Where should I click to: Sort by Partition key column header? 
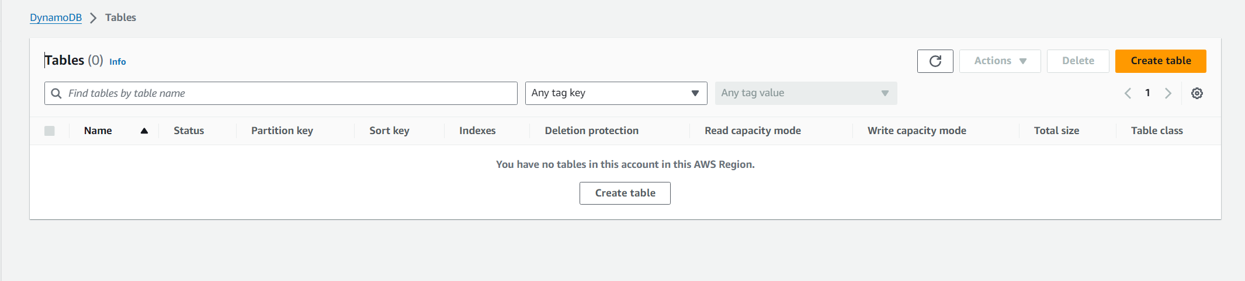tap(282, 131)
